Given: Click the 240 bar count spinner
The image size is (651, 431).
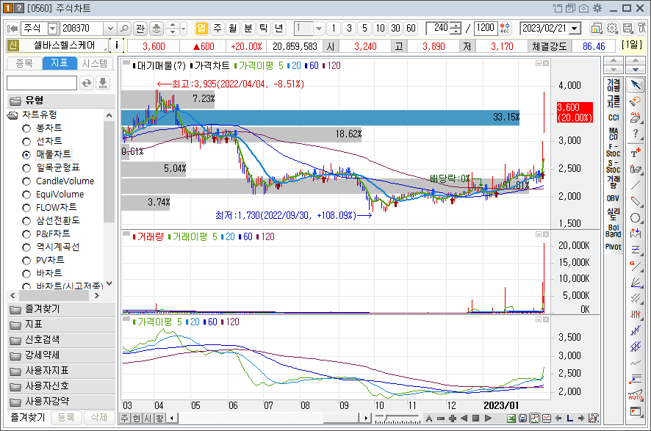Looking at the screenshot, I should click(456, 28).
